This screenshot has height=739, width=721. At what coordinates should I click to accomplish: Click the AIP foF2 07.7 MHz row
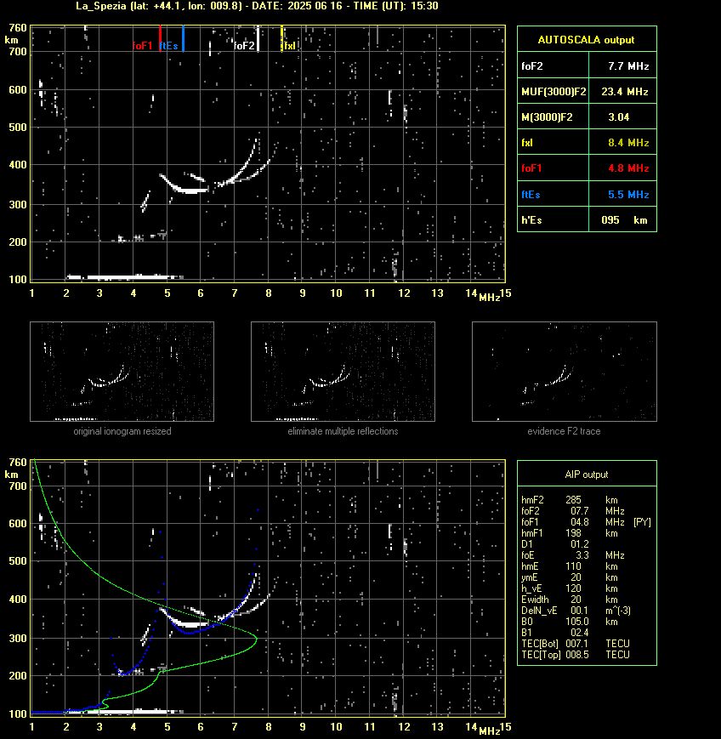572,511
